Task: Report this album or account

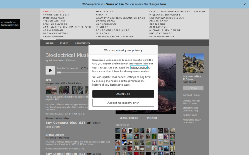Action: 192,121
